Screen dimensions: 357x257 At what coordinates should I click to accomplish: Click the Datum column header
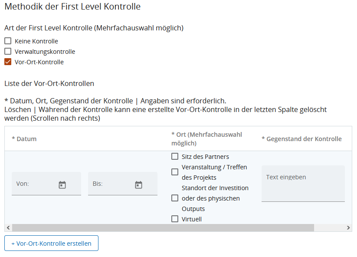(x=24, y=139)
